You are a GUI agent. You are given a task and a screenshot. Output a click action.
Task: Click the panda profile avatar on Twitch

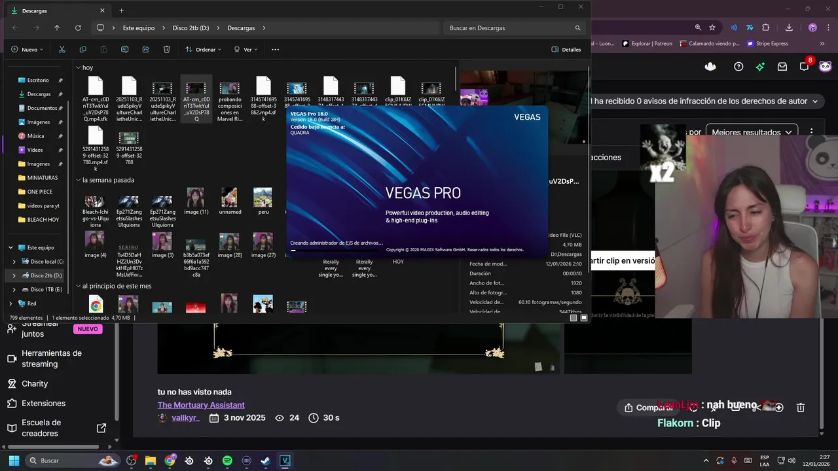click(826, 66)
